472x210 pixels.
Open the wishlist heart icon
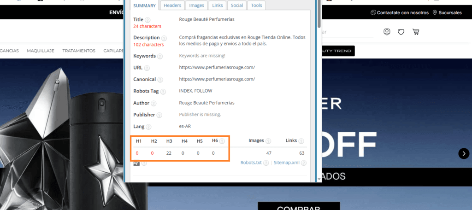tap(401, 32)
